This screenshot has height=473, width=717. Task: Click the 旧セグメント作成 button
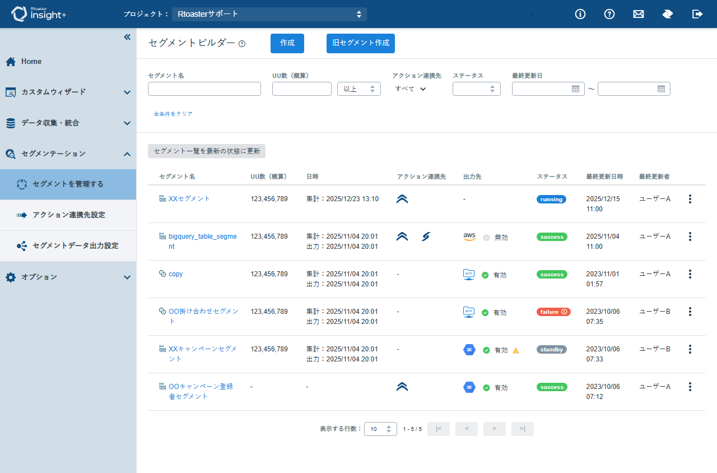click(361, 43)
